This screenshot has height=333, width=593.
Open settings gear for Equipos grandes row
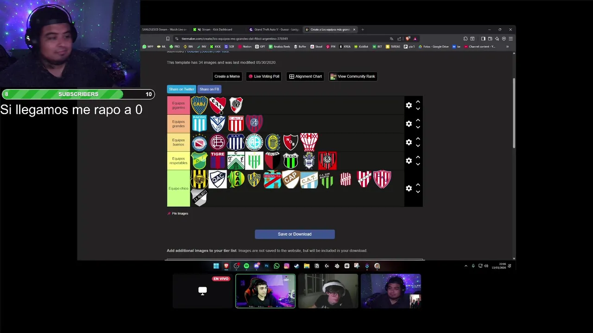(x=409, y=124)
